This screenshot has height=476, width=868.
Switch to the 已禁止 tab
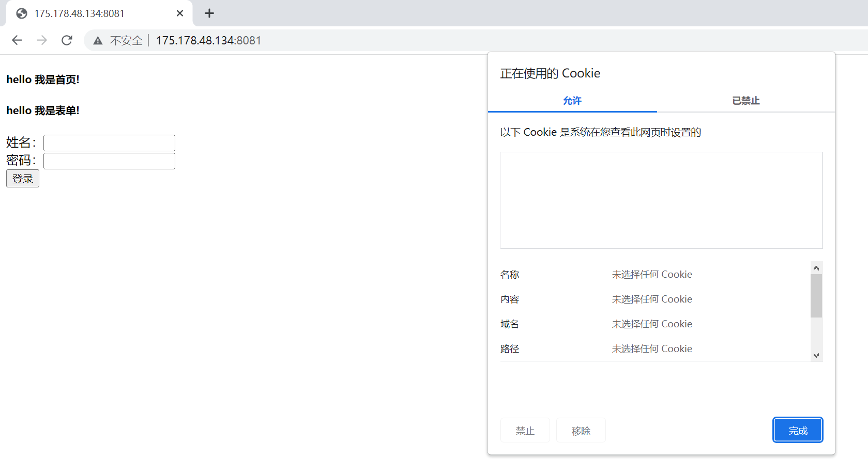click(746, 101)
